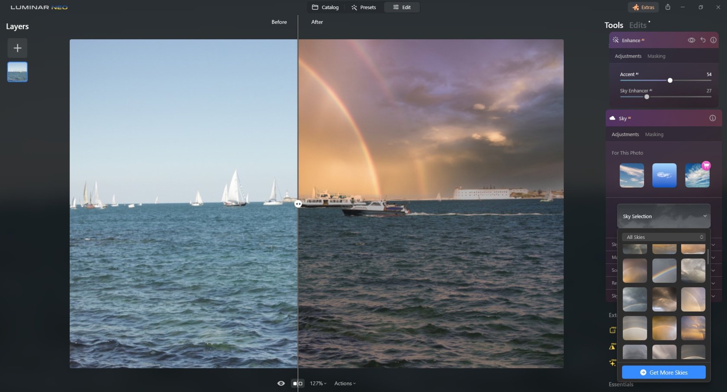727x392 pixels.
Task: Open the Extras panel
Action: [x=643, y=7]
